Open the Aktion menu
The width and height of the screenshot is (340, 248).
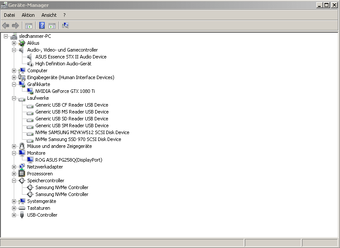(x=28, y=15)
